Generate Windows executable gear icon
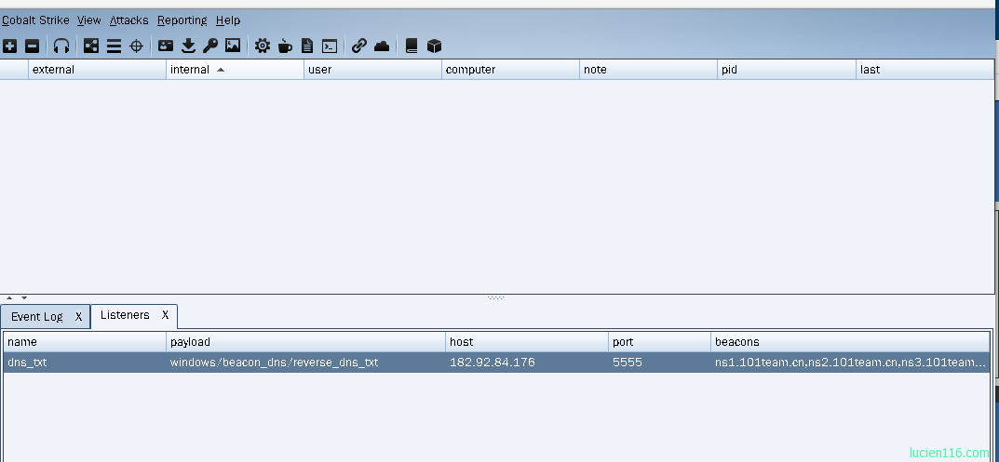This screenshot has width=999, height=462. 263,46
